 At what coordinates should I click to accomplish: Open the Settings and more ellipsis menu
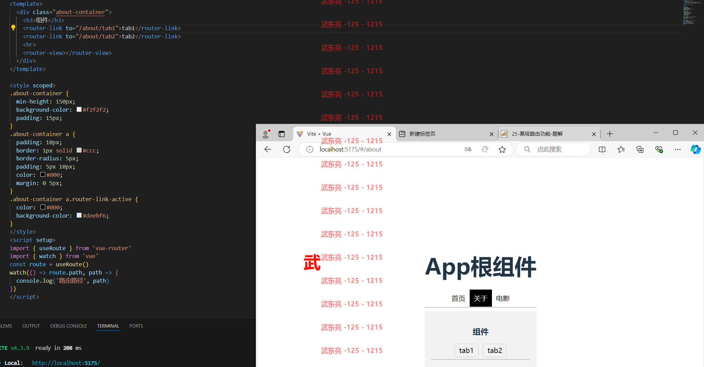[x=678, y=149]
